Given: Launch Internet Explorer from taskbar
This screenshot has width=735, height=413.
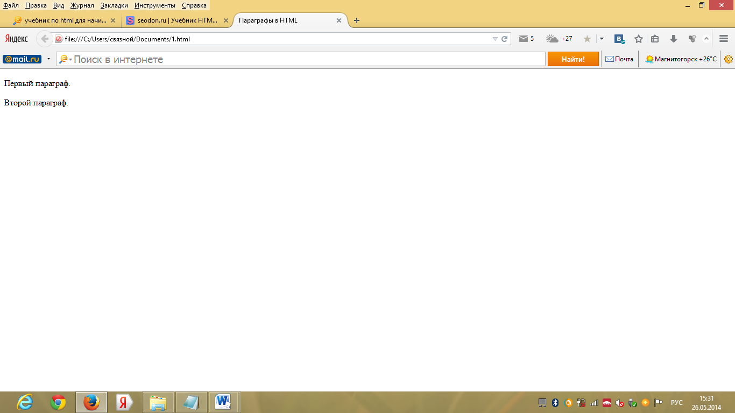Looking at the screenshot, I should (x=25, y=402).
